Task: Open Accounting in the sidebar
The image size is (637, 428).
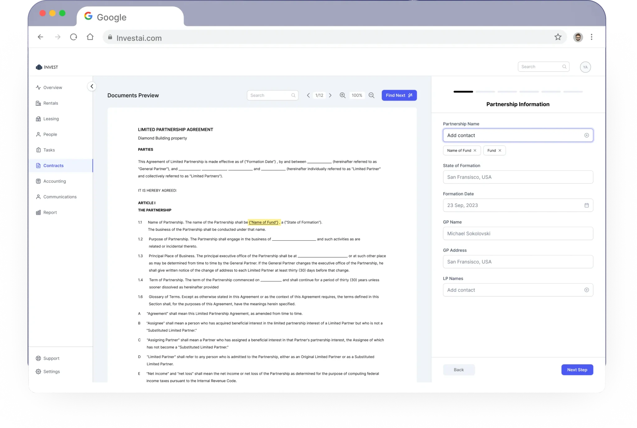Action: [x=54, y=181]
